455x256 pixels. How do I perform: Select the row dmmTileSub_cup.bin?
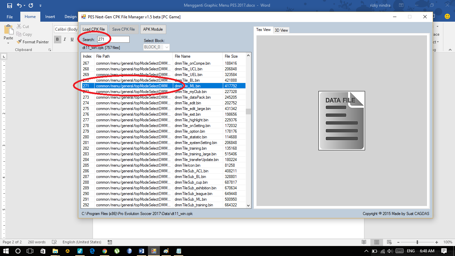point(164,182)
